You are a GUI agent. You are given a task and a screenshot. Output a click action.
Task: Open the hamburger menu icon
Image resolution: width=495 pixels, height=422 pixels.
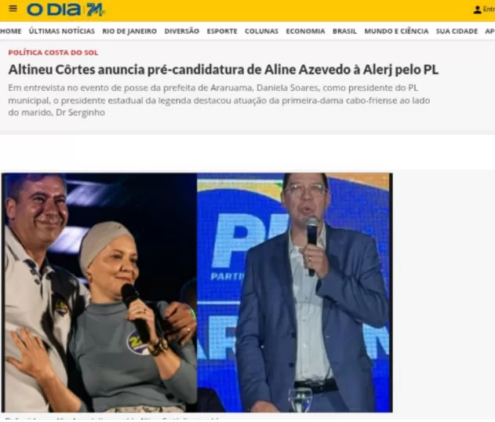[x=13, y=9]
